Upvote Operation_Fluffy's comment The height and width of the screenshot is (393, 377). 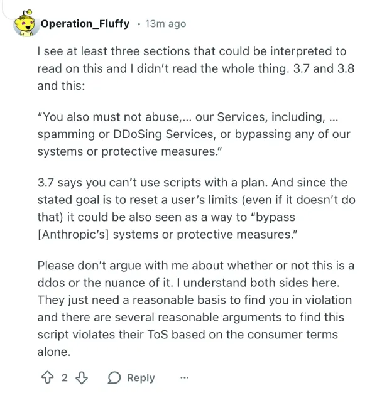(x=47, y=378)
